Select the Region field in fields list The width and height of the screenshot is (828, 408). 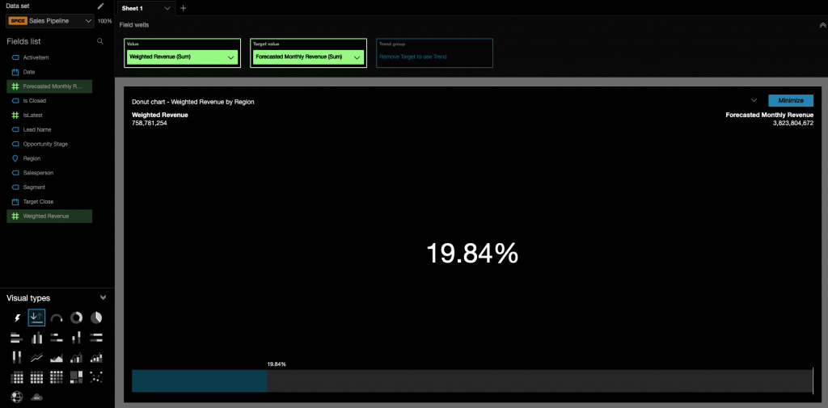tap(32, 158)
